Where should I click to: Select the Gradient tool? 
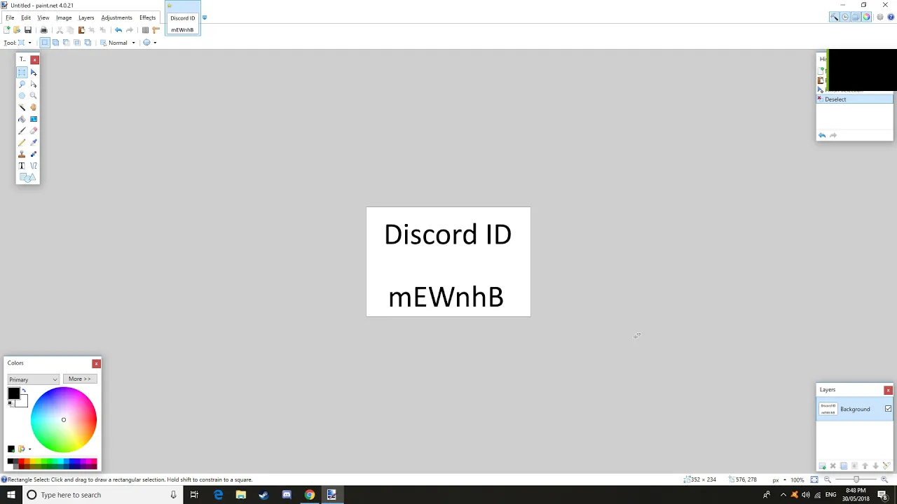pos(34,119)
